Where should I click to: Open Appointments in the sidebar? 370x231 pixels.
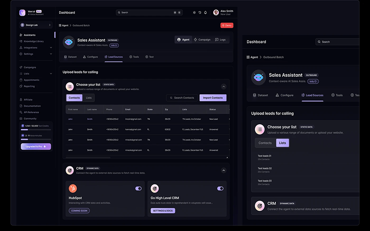pyautogui.click(x=31, y=80)
